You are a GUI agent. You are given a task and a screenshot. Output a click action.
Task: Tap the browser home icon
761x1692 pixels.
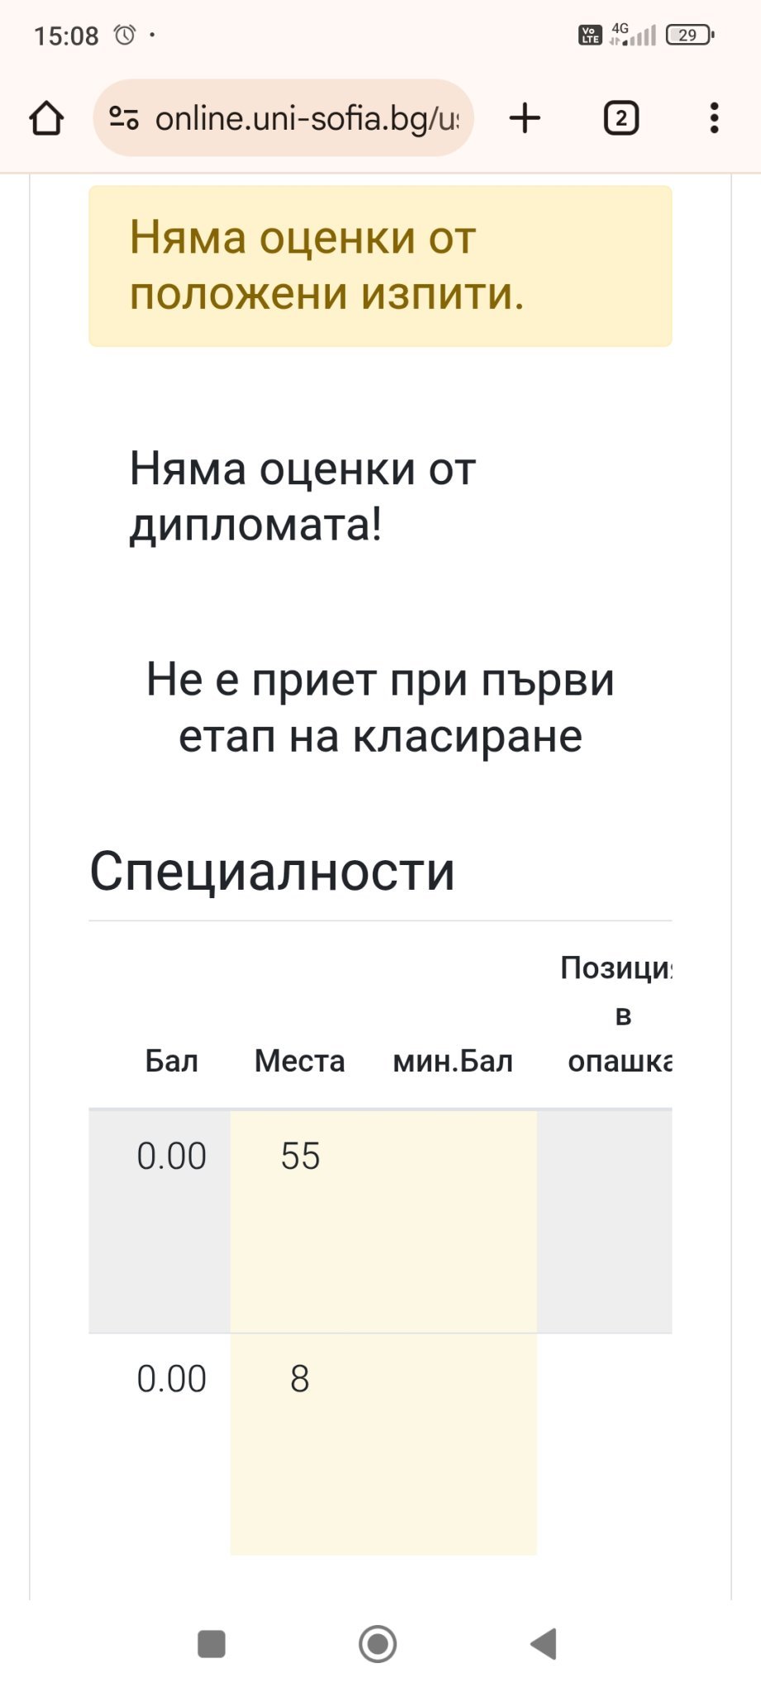pos(46,118)
